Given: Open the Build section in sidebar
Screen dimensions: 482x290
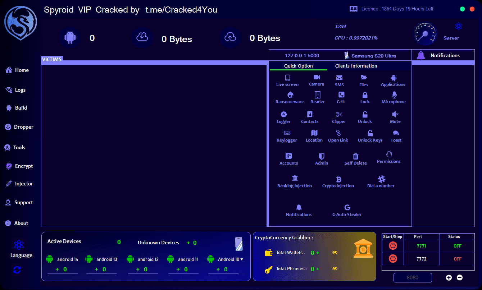Looking at the screenshot, I should click(17, 108).
